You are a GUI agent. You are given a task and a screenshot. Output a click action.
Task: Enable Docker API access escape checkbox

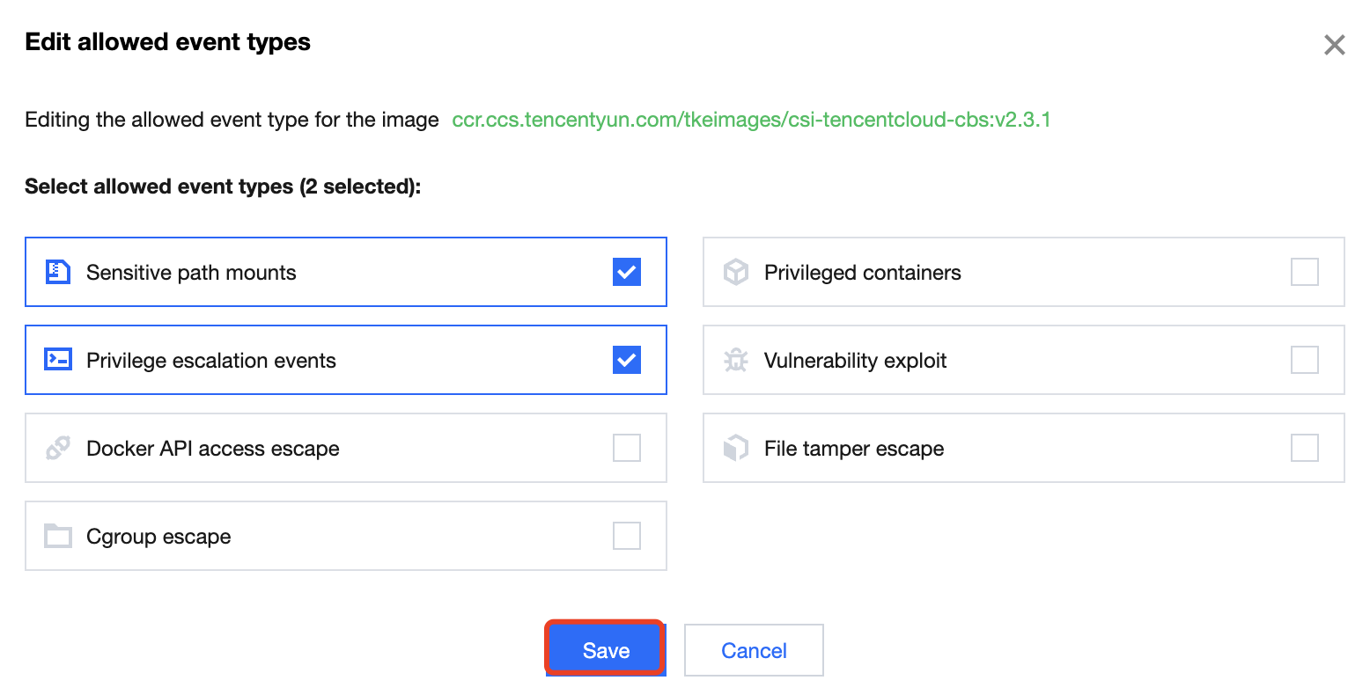pyautogui.click(x=627, y=448)
